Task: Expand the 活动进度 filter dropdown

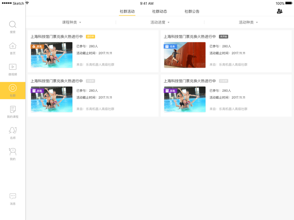Action: pyautogui.click(x=160, y=22)
